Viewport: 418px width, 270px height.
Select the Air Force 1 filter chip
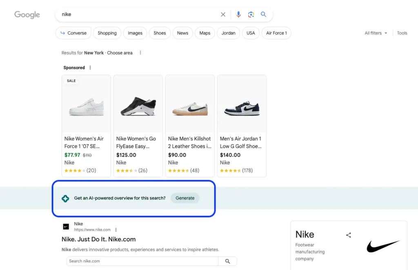tap(276, 33)
